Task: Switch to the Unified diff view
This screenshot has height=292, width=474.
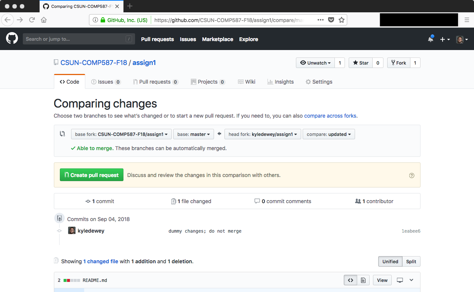Action: coord(390,261)
